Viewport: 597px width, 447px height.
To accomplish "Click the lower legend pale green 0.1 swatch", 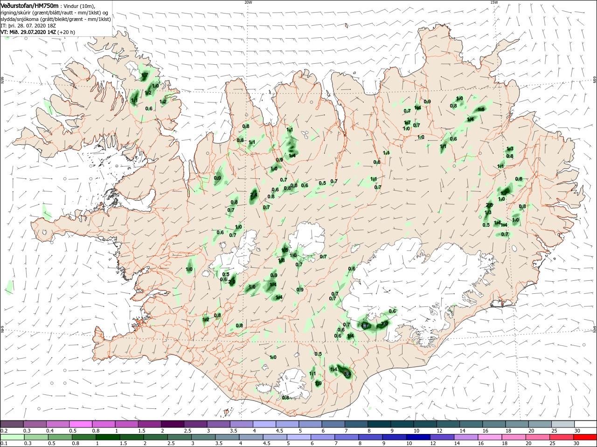I will coord(12,437).
